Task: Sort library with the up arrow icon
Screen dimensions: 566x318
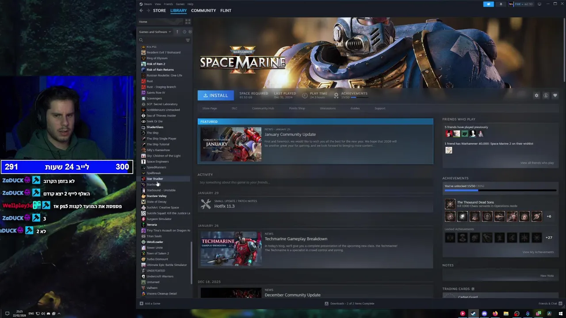Action: pyautogui.click(x=177, y=32)
